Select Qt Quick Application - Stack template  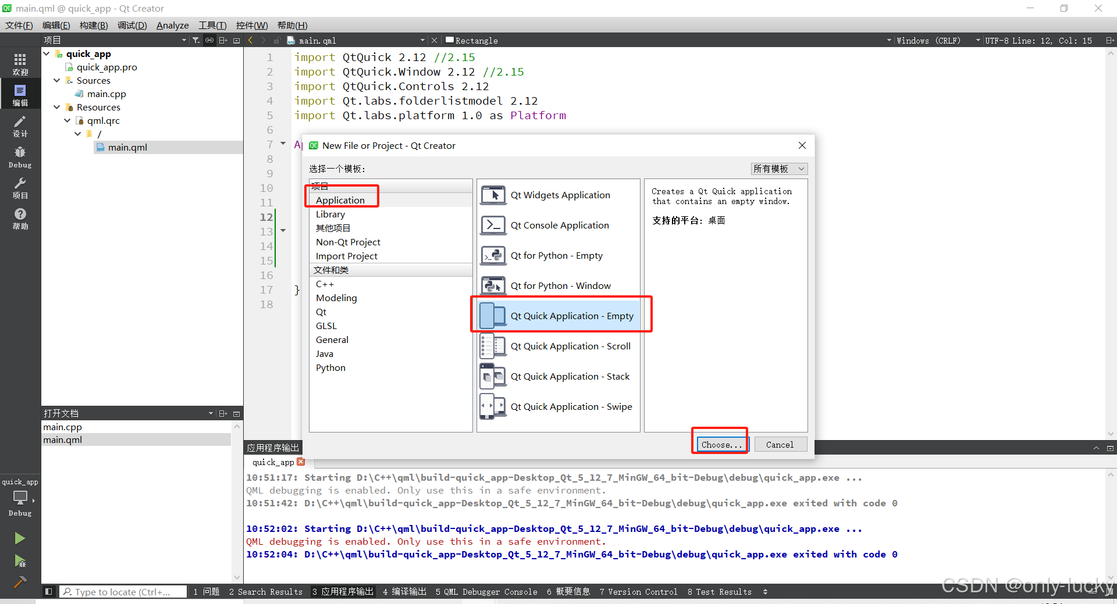pos(558,377)
